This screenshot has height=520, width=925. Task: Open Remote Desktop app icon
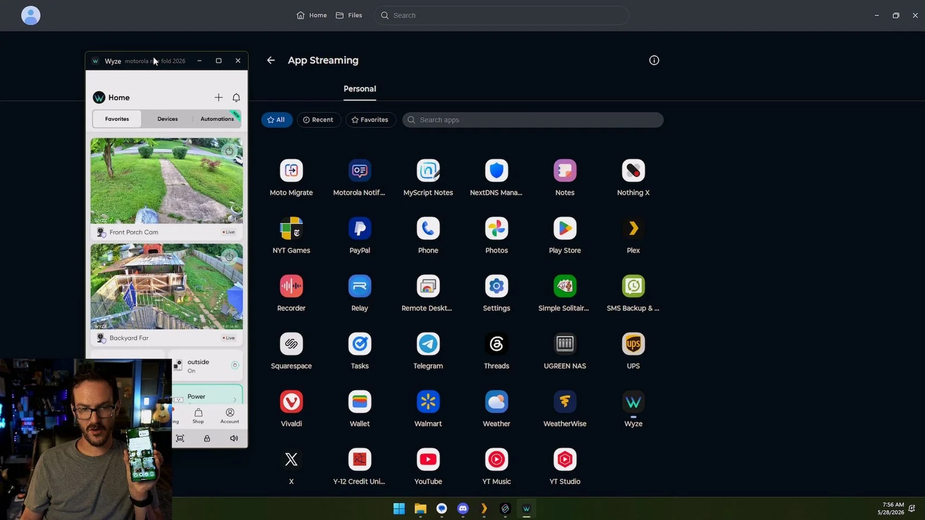click(x=428, y=286)
